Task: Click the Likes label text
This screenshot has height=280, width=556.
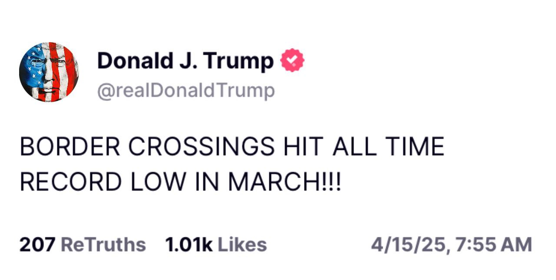Action: pos(242,245)
